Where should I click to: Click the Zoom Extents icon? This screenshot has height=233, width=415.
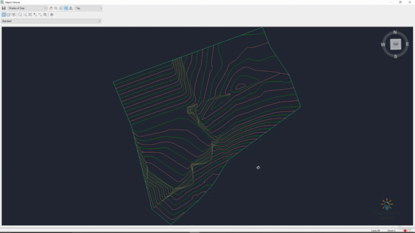30,15
